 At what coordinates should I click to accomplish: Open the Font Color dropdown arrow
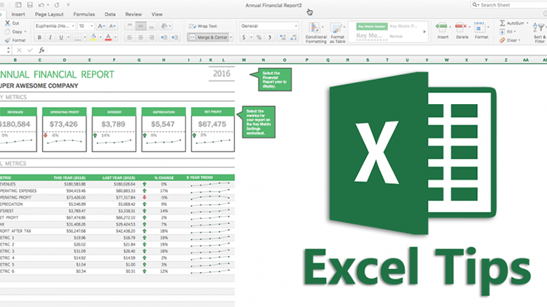[115, 37]
